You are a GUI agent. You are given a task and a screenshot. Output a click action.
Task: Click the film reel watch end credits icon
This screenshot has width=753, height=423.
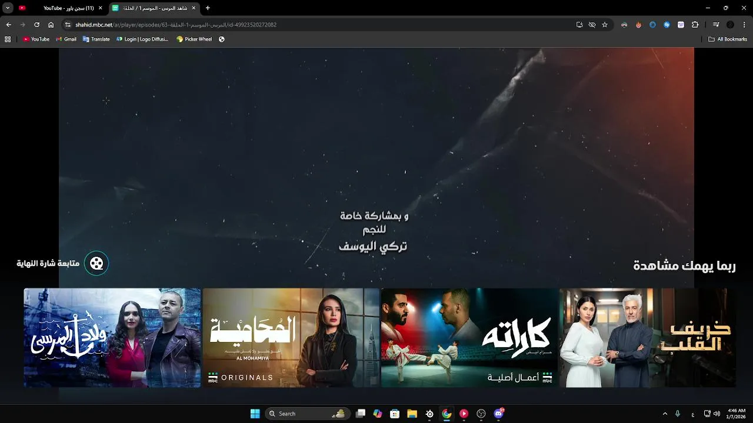[x=96, y=263]
